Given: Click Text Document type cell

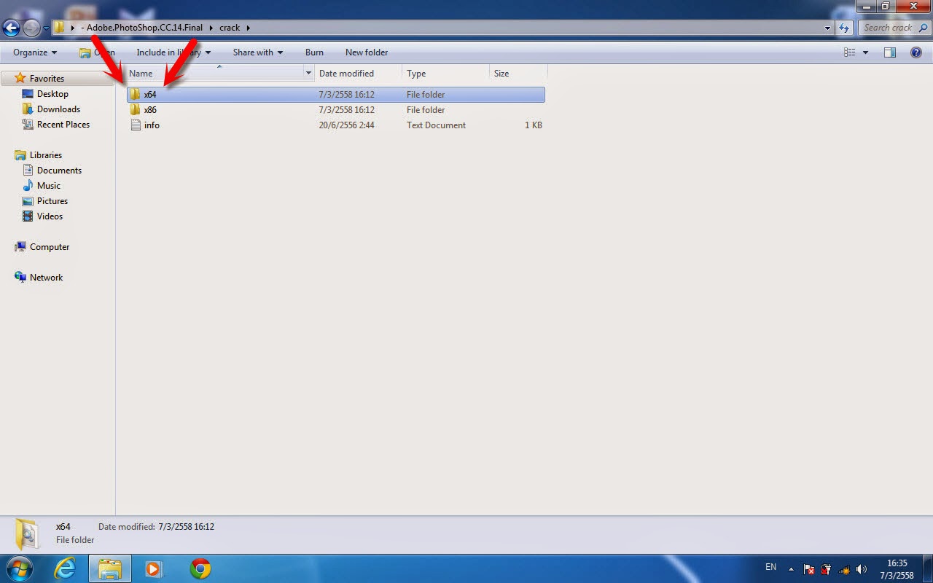Looking at the screenshot, I should 436,125.
